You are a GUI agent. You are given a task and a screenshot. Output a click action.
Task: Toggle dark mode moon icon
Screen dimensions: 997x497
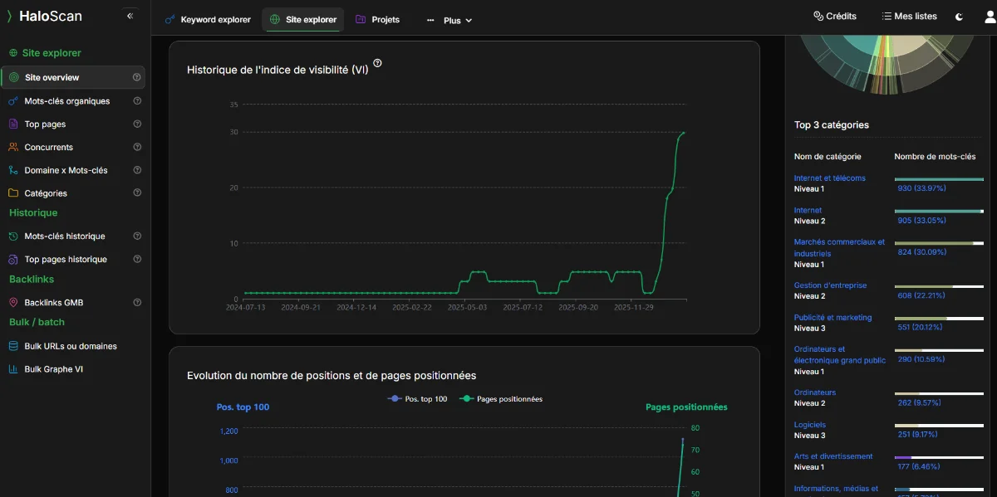[960, 17]
